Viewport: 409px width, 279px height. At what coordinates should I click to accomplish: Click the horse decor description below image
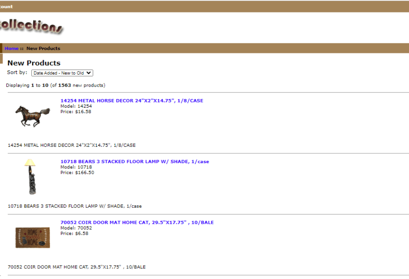pos(72,145)
